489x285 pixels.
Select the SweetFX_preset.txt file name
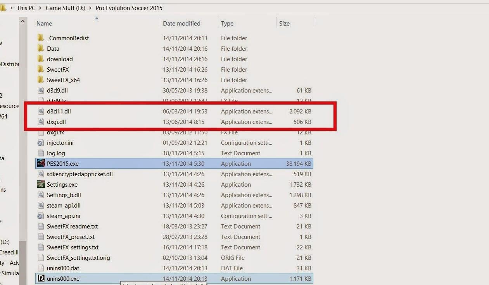coord(71,237)
